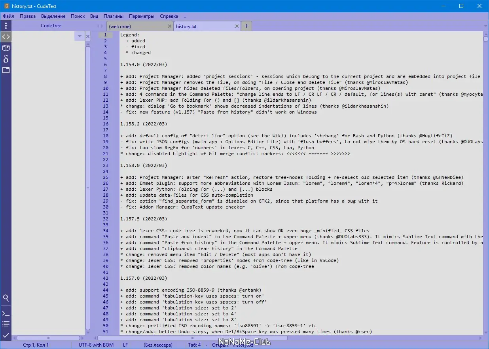Screen dimensions: 489x349
Task: Change encoding via 'UTF-8 with BOM'
Action: click(96, 345)
